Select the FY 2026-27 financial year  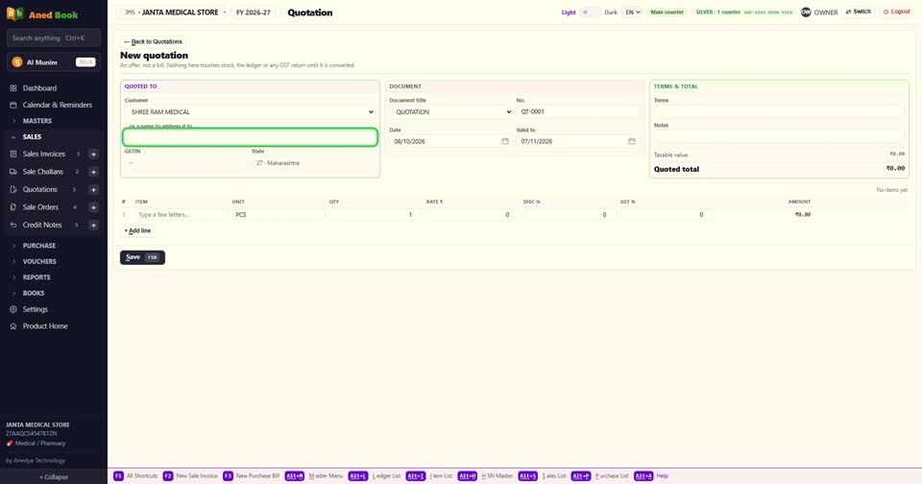pos(254,12)
